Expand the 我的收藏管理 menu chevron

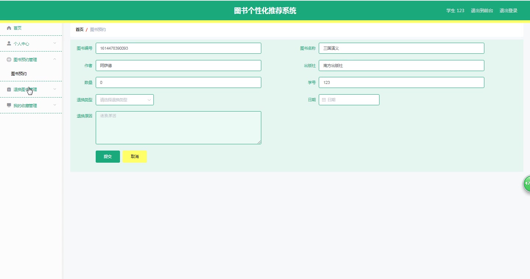pyautogui.click(x=55, y=105)
